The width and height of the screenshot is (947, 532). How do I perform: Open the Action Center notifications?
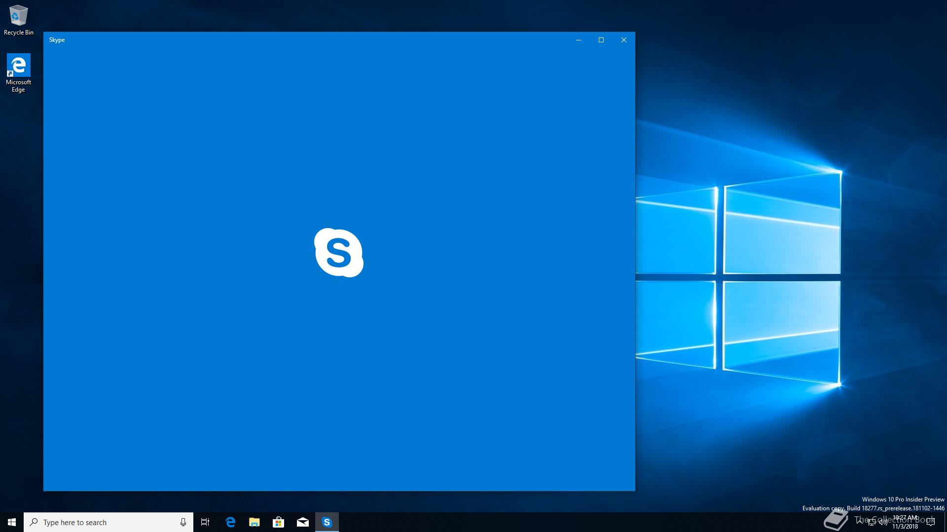(x=931, y=522)
